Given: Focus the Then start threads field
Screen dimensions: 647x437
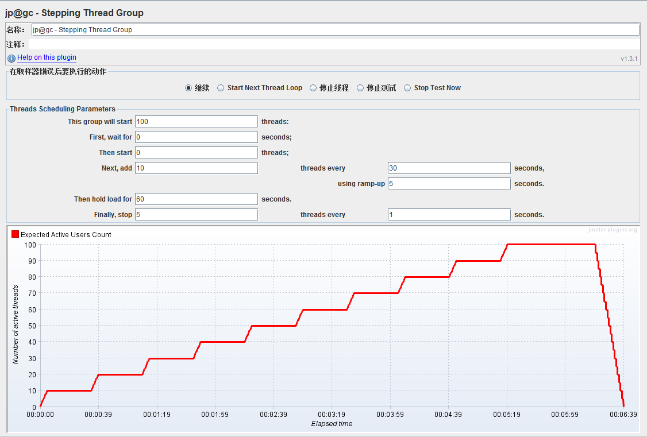Looking at the screenshot, I should (197, 153).
